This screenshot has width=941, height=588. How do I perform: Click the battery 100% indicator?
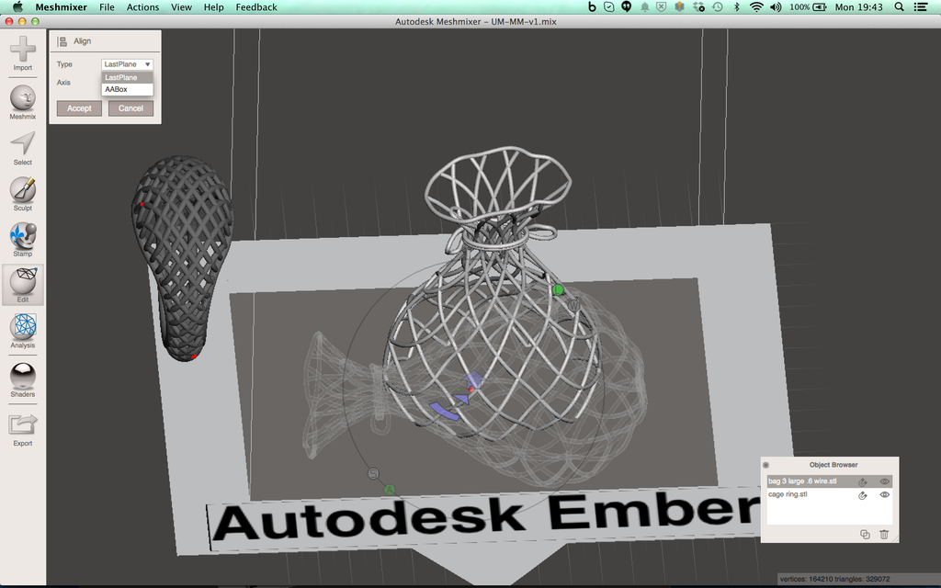tap(808, 7)
